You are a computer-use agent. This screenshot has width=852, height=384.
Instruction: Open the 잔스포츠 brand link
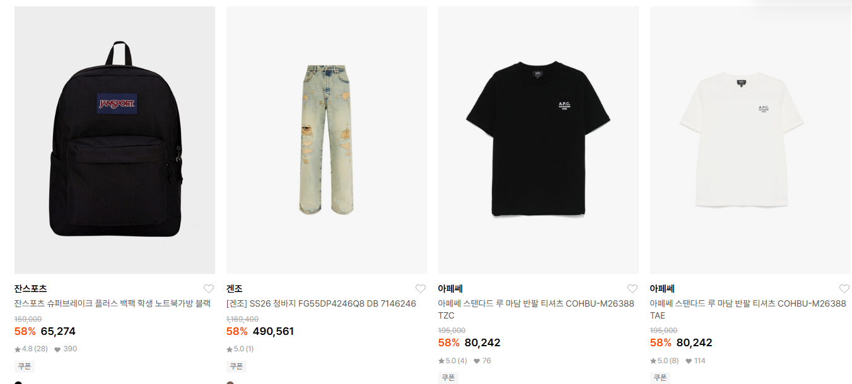[x=31, y=289]
